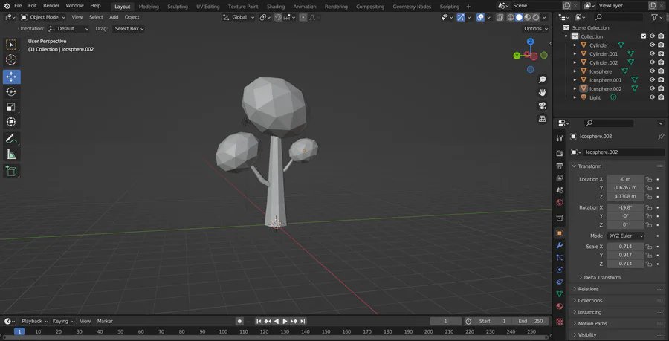Toggle Light visibility eye icon

652,97
